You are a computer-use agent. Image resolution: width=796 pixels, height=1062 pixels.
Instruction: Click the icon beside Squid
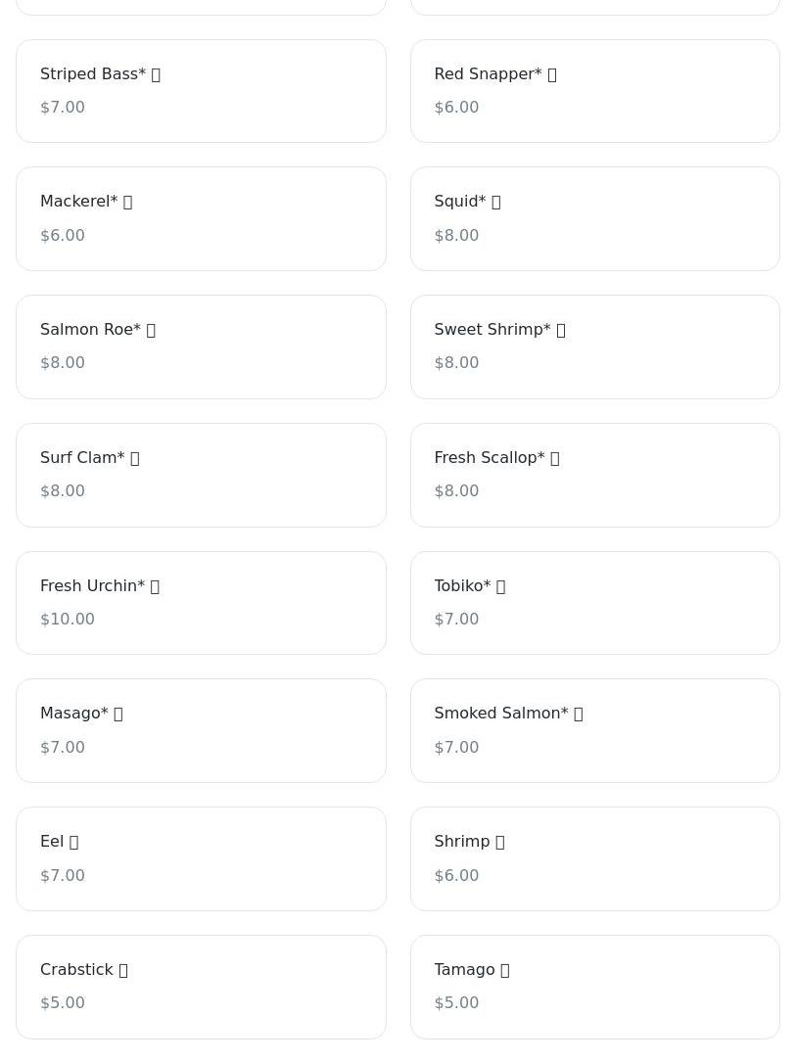(496, 202)
